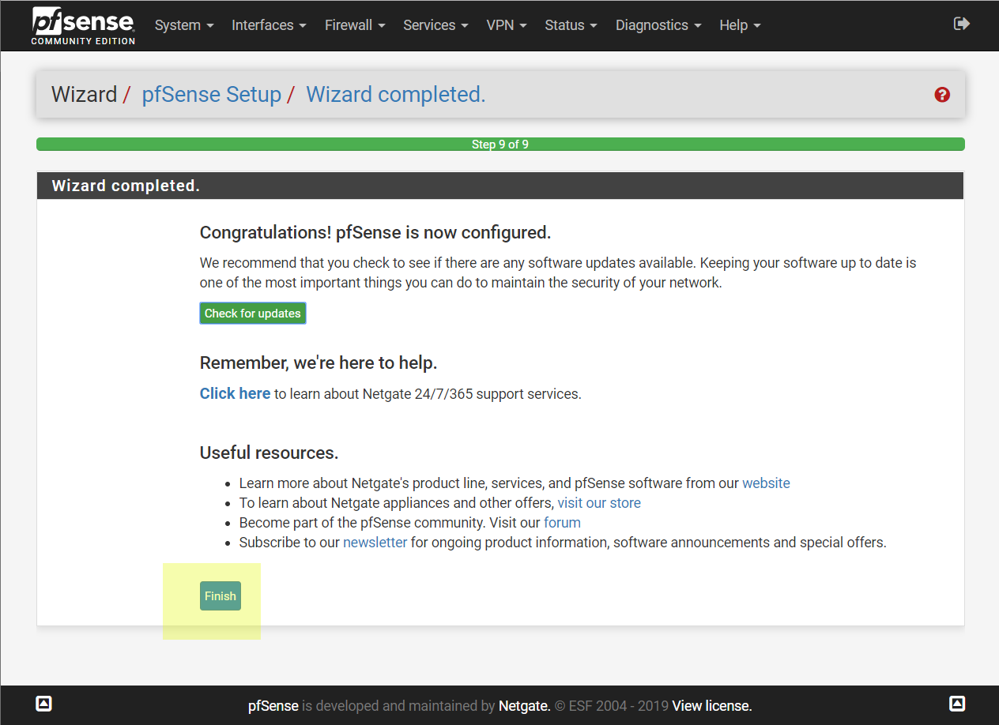
Task: Click the Wizard completed breadcrumb link
Action: (x=396, y=95)
